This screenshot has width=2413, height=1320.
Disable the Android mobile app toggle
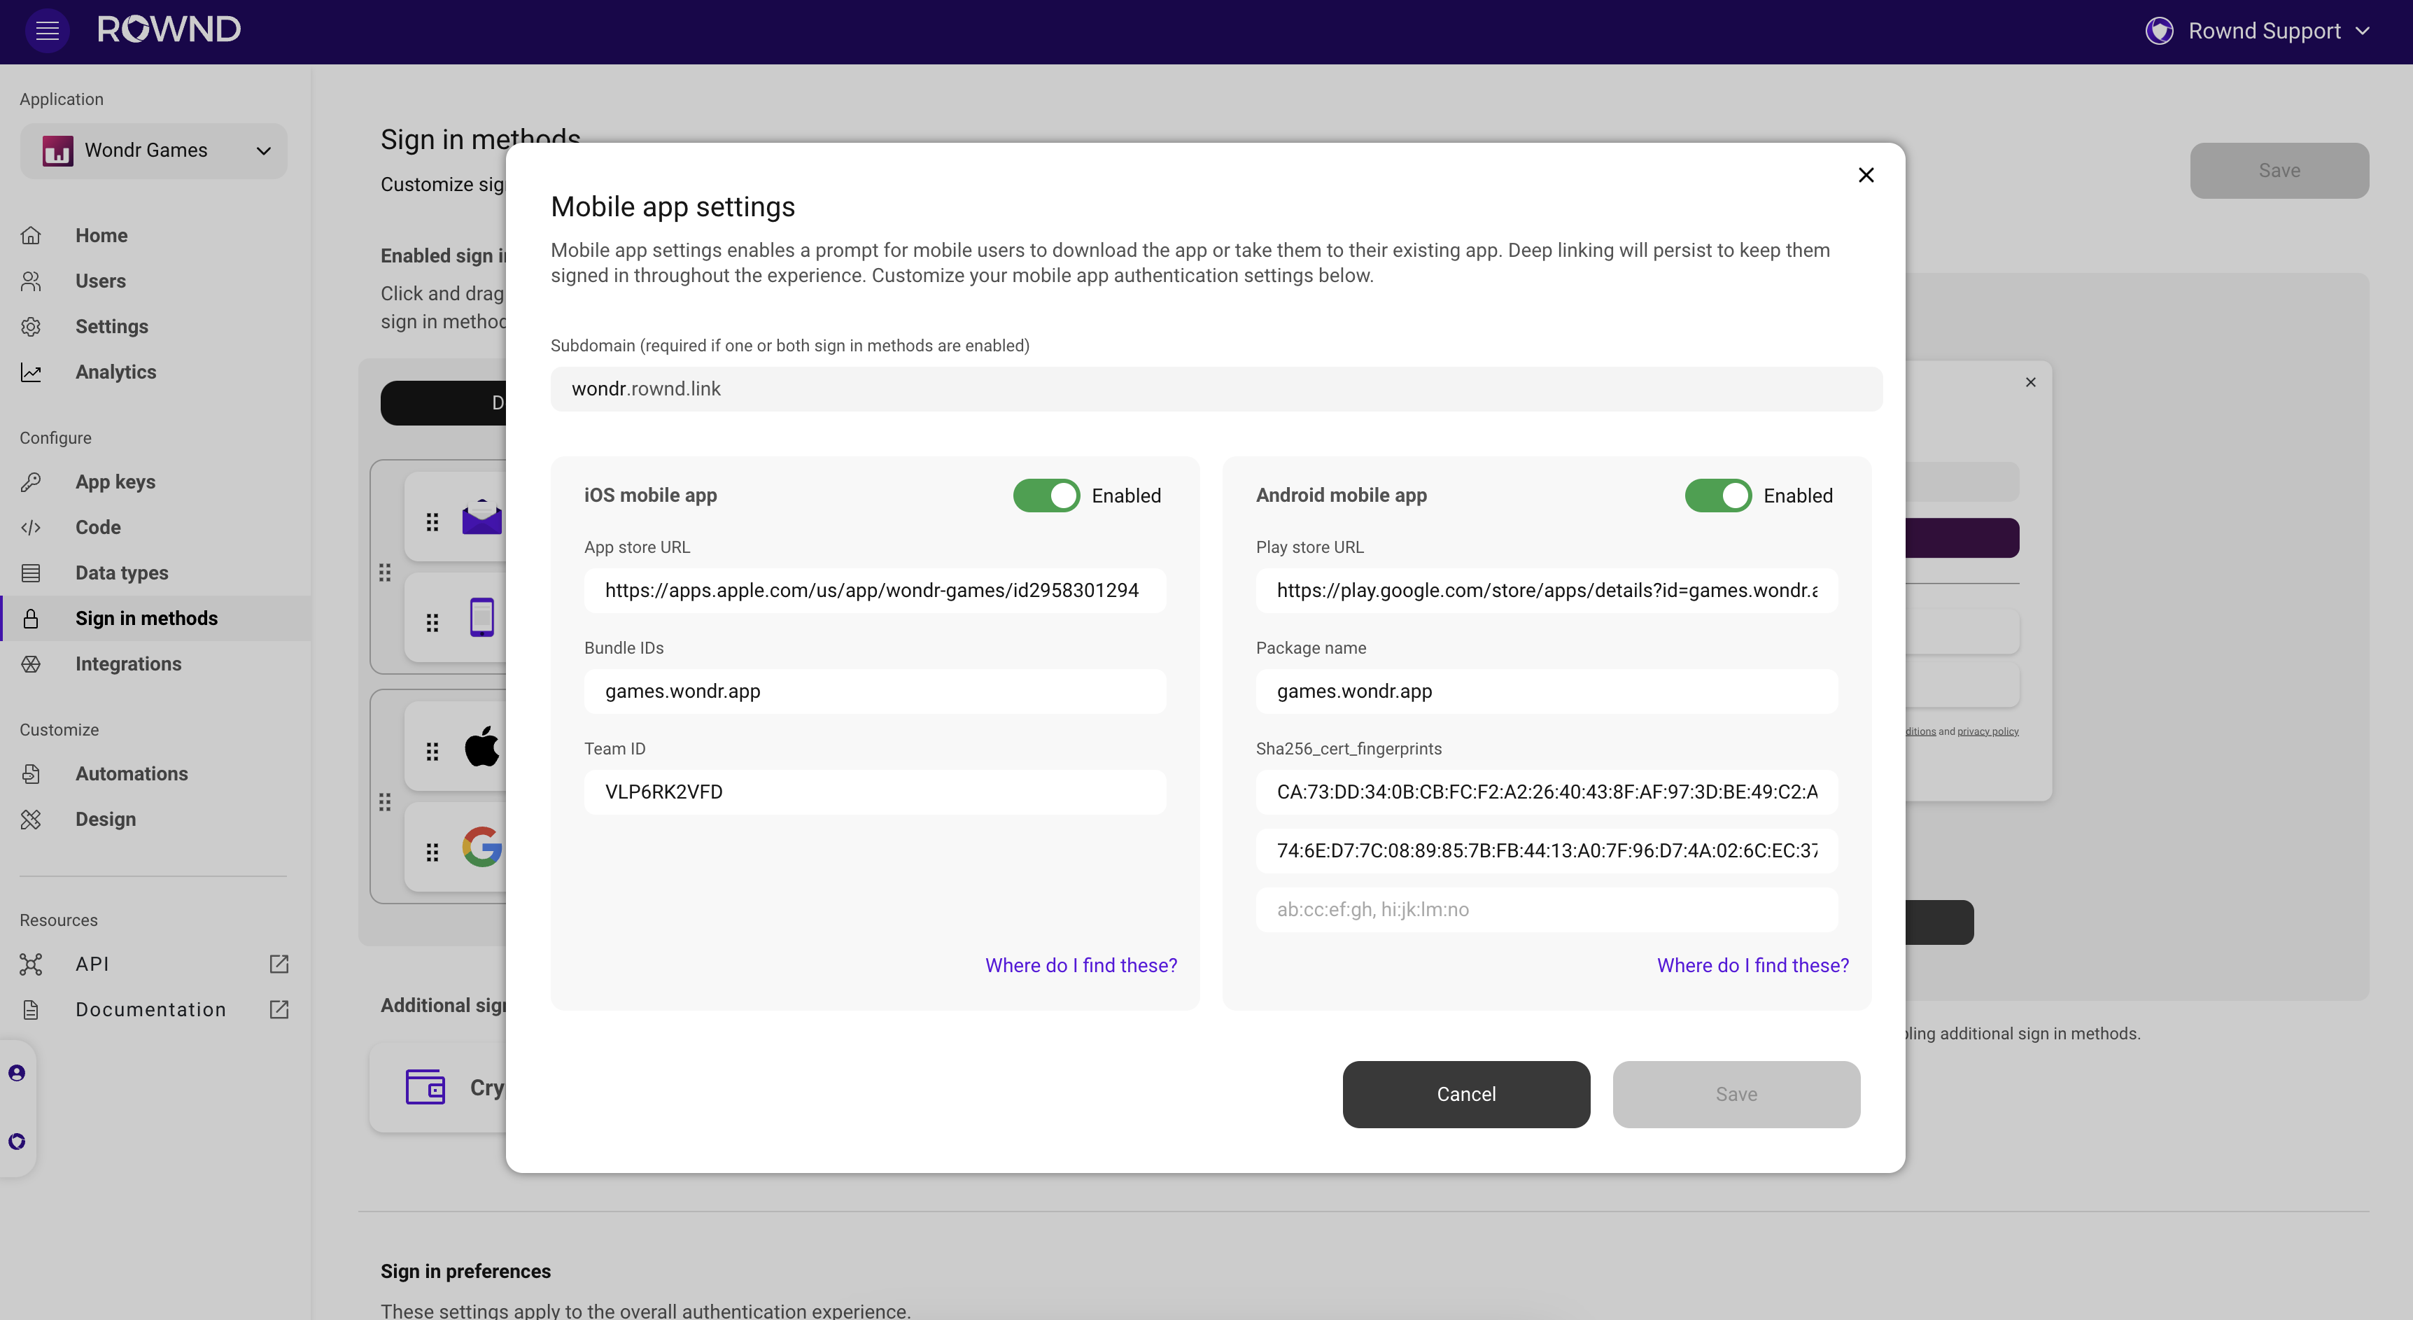point(1718,495)
